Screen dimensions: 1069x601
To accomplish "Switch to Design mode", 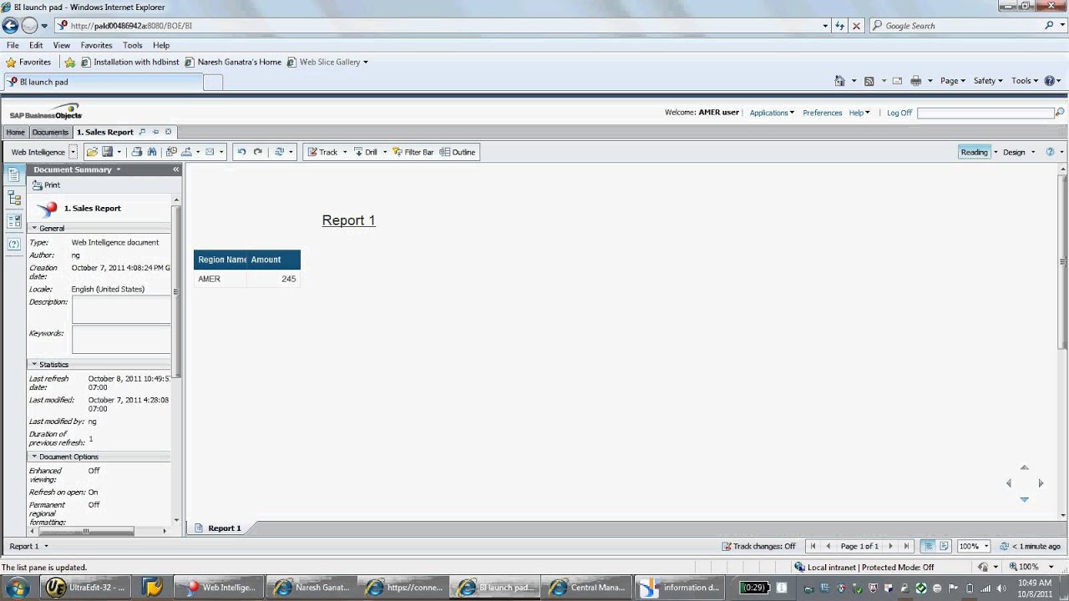I will [x=1014, y=152].
